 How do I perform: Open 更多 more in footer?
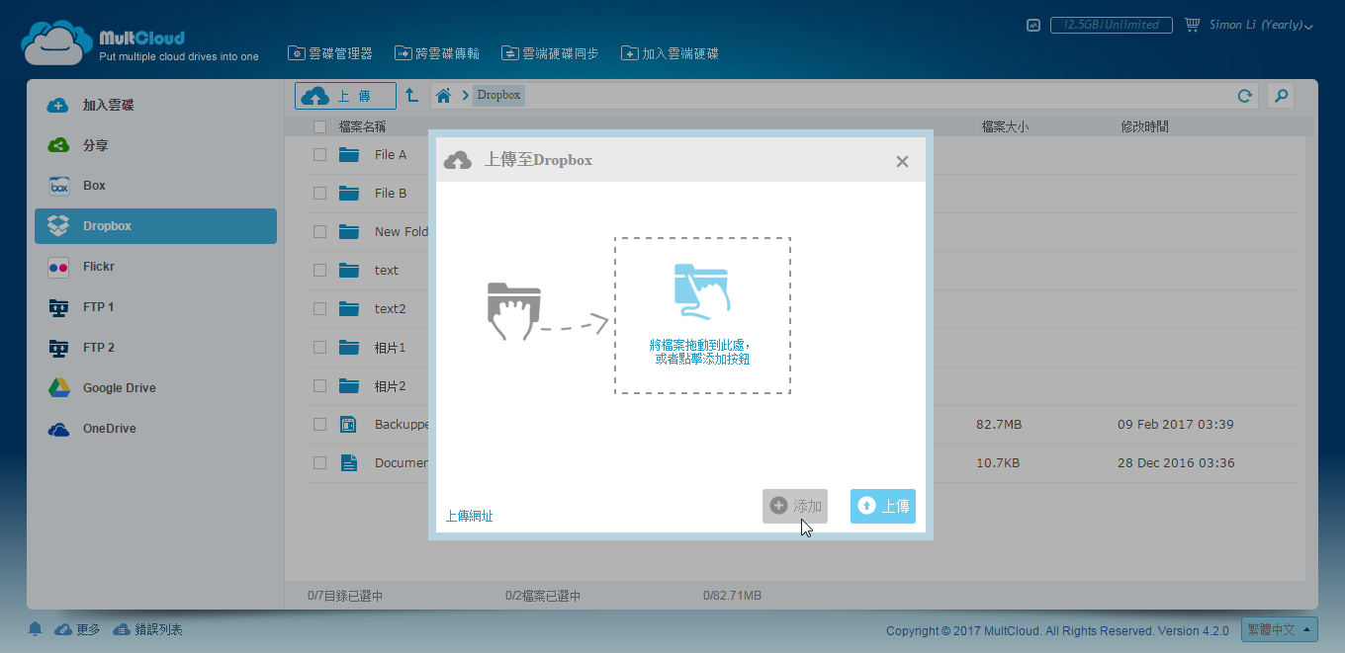[78, 629]
